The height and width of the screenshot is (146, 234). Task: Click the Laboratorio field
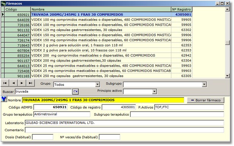pos(124,123)
